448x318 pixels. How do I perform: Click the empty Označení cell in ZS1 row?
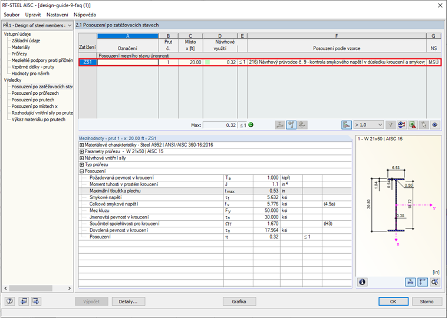click(x=128, y=62)
